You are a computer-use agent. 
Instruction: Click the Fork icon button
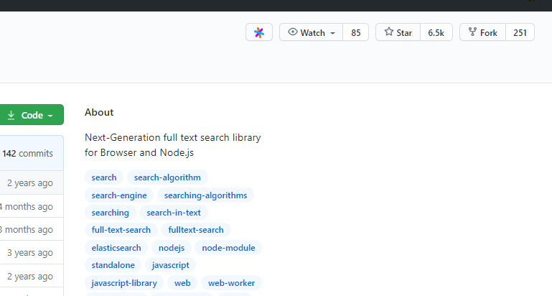coord(472,32)
